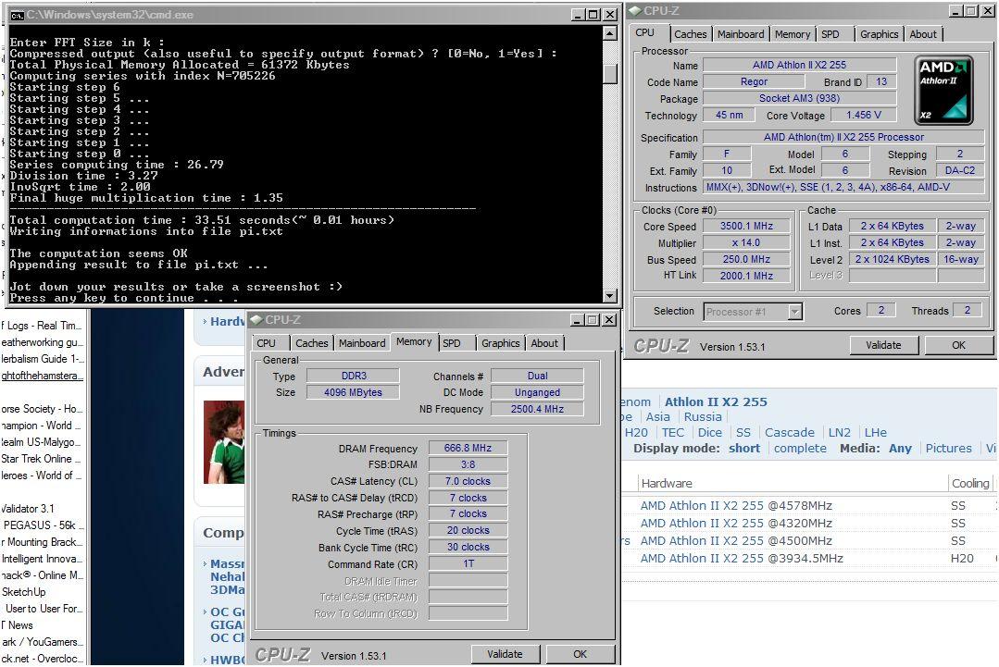Image resolution: width=999 pixels, height=667 pixels.
Task: Open the Athlon II X2 255 @4320MHz result
Action: [736, 524]
